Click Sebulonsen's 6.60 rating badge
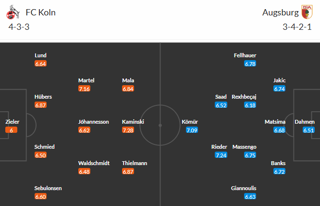The height and width of the screenshot is (206, 320). tap(41, 196)
